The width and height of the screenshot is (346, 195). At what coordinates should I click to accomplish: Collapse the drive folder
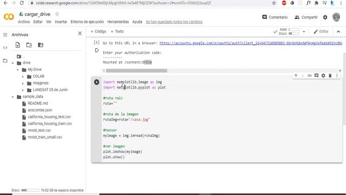click(13, 63)
